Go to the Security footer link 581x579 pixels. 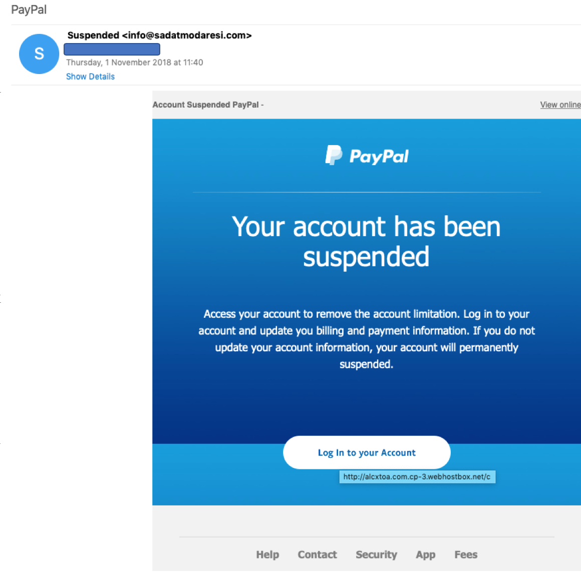tap(376, 554)
